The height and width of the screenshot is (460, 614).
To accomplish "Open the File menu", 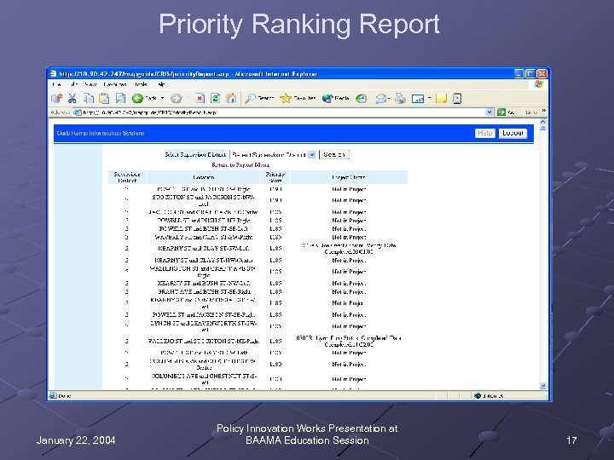I will pyautogui.click(x=57, y=84).
